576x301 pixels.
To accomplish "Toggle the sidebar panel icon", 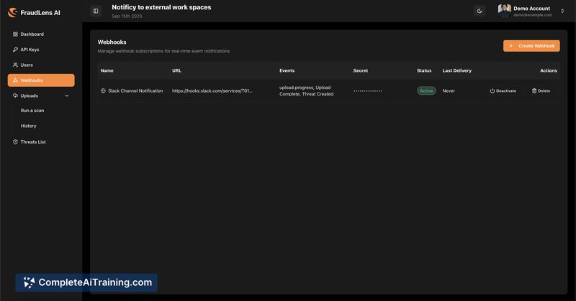I will pyautogui.click(x=96, y=11).
